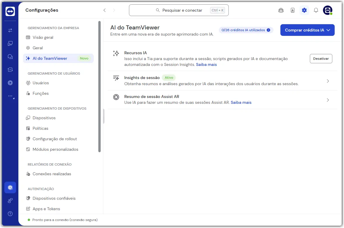The image size is (344, 228).
Task: Open the integrations icon above help
Action: tap(10, 201)
